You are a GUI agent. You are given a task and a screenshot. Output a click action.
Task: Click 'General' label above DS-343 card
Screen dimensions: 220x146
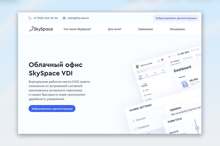[182, 77]
